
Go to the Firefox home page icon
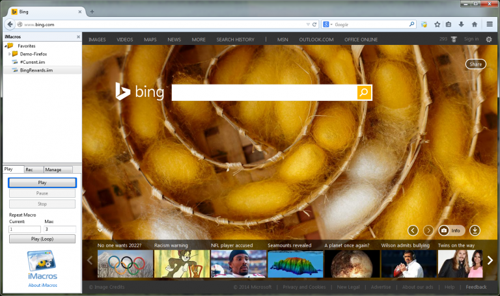coord(475,24)
